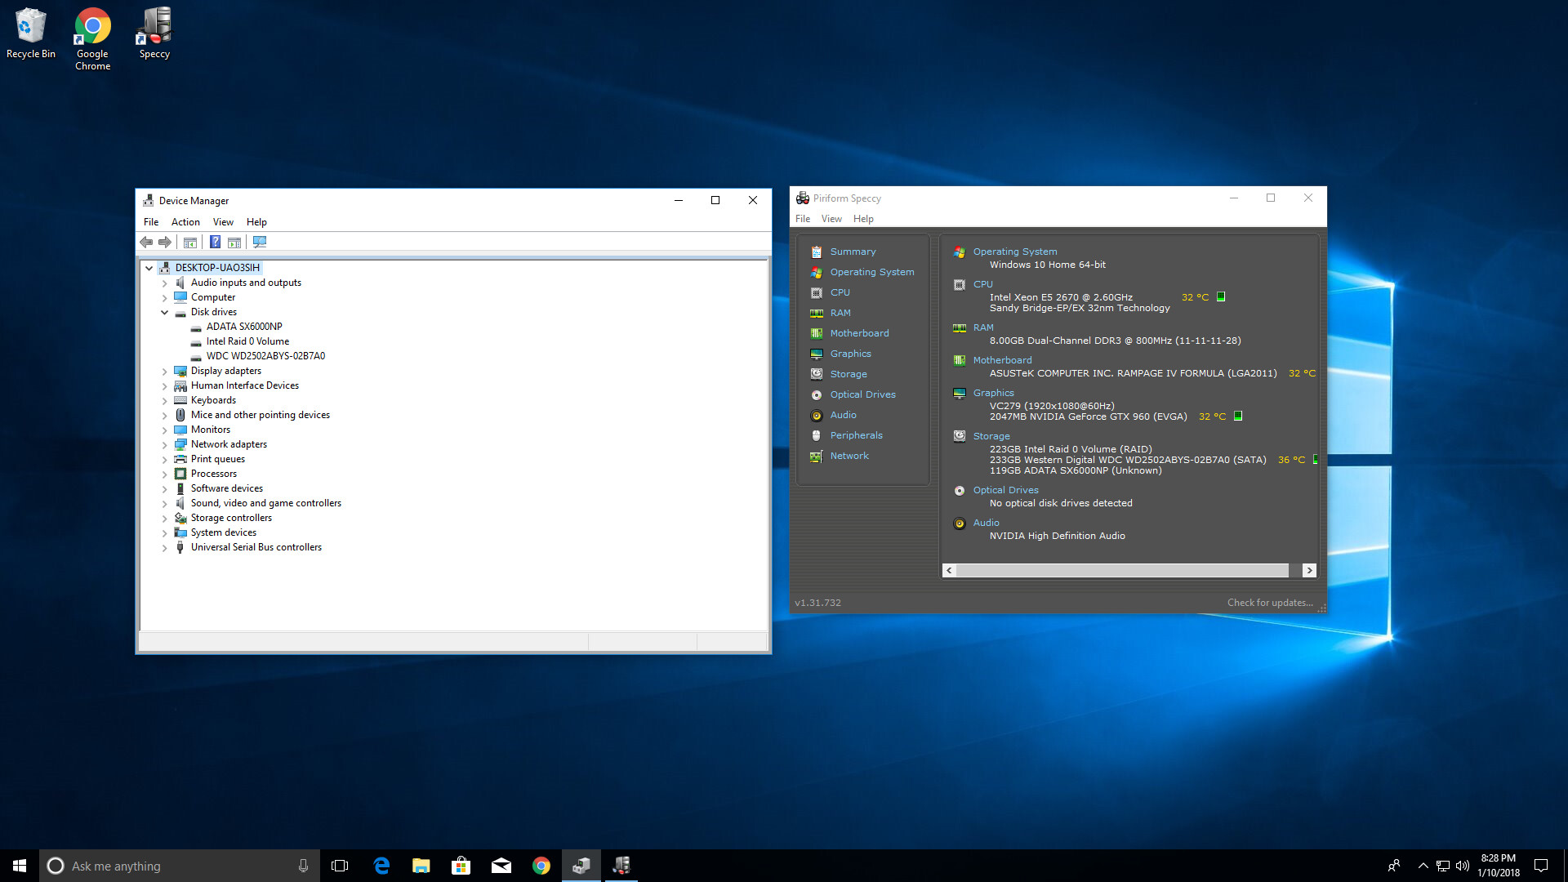Open the CPU heading link in summary

(x=982, y=284)
